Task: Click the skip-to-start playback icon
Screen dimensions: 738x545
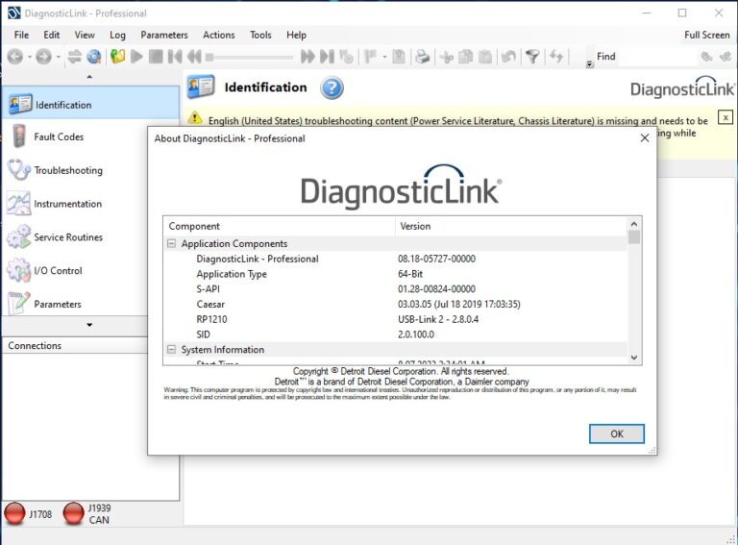Action: coord(175,57)
